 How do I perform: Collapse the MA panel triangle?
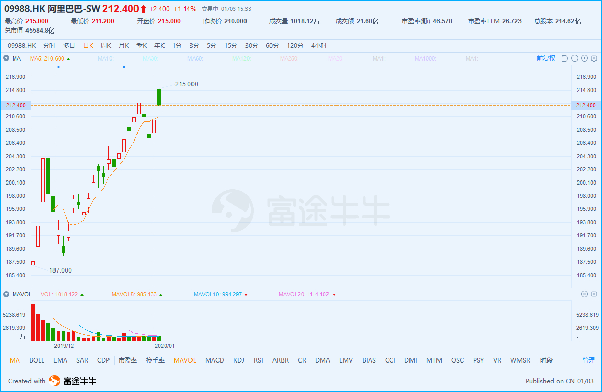[6, 58]
